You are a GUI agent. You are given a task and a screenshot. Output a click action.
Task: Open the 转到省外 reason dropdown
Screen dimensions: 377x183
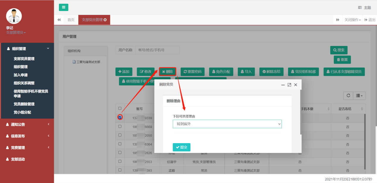pyautogui.click(x=227, y=124)
